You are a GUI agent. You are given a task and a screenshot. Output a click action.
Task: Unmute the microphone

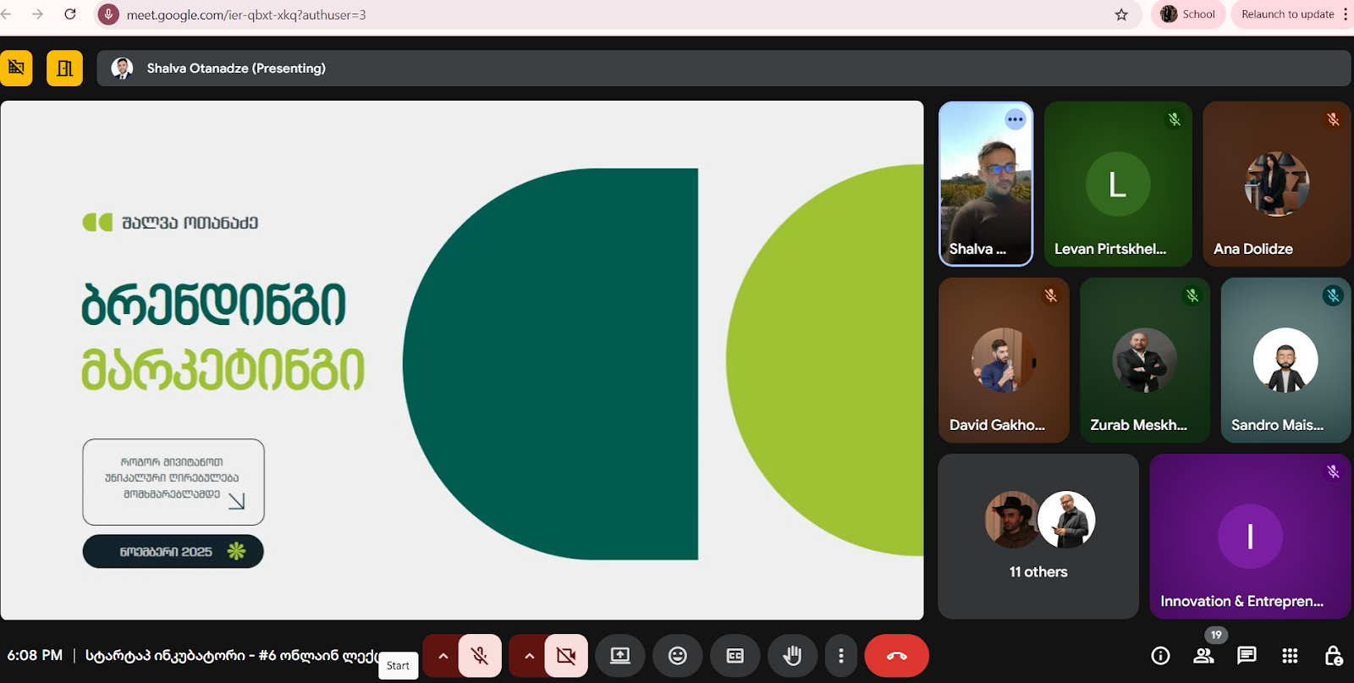(x=480, y=656)
